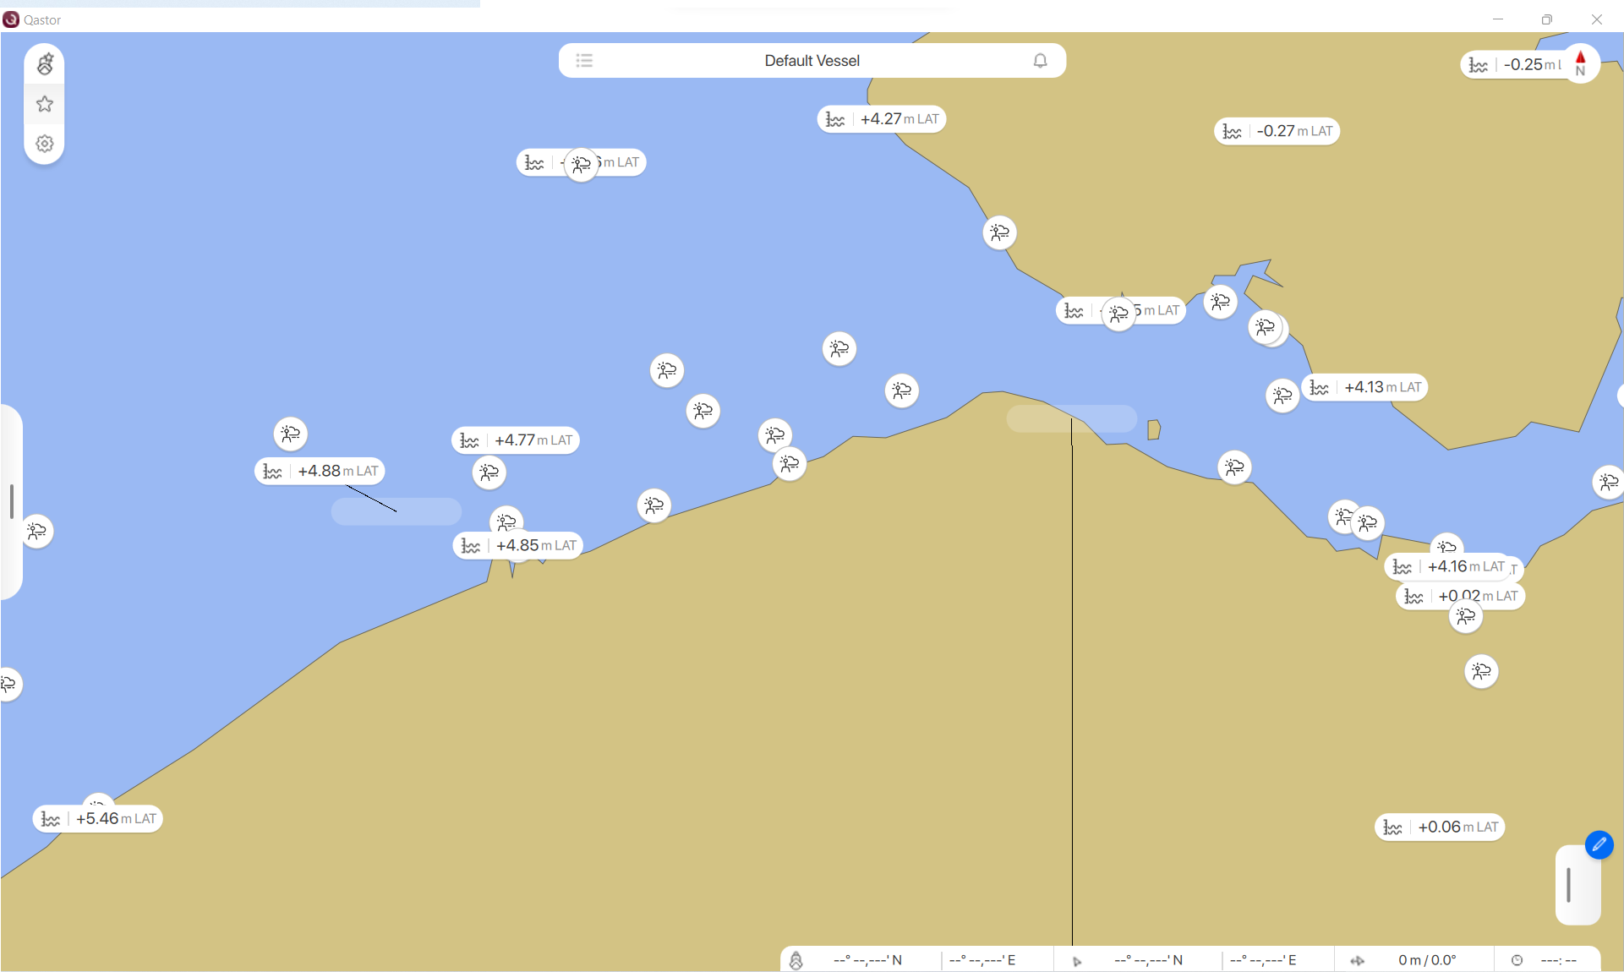
Task: Open the list menu beside Default Vessel
Action: (x=584, y=61)
